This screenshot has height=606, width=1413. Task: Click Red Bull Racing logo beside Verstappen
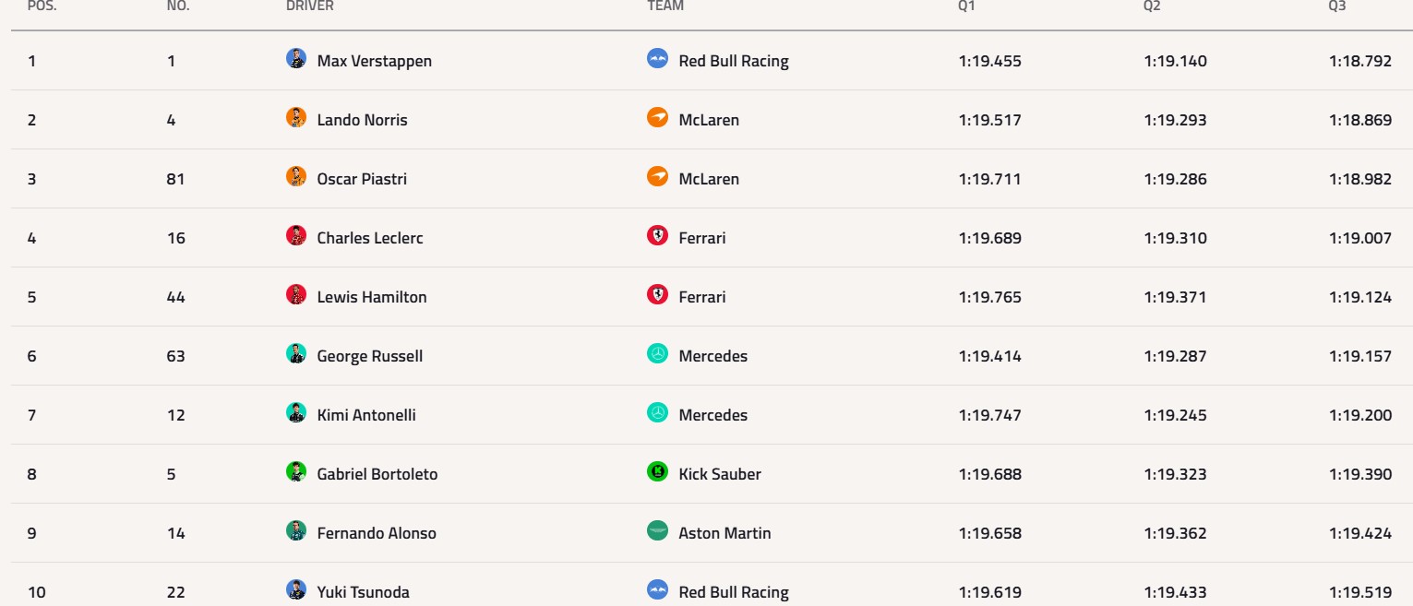tap(657, 59)
